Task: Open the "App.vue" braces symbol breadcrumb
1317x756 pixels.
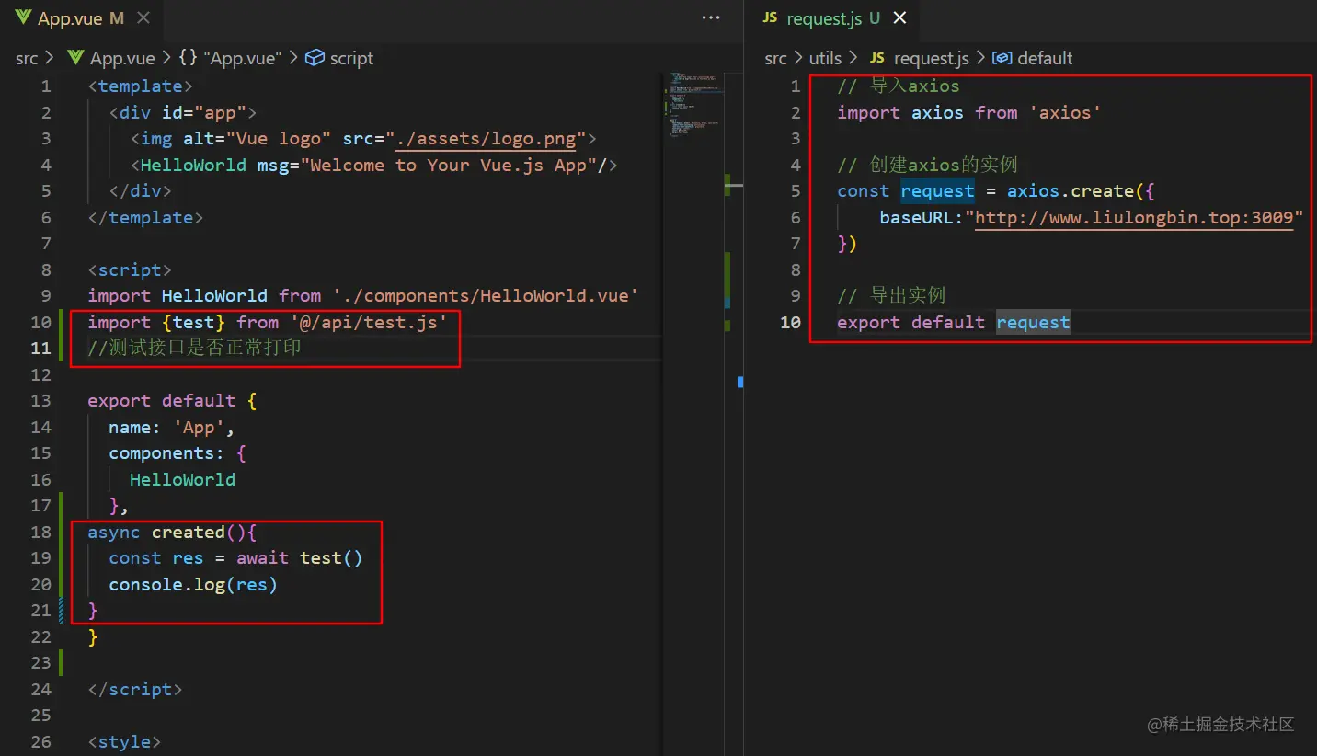Action: pos(231,58)
